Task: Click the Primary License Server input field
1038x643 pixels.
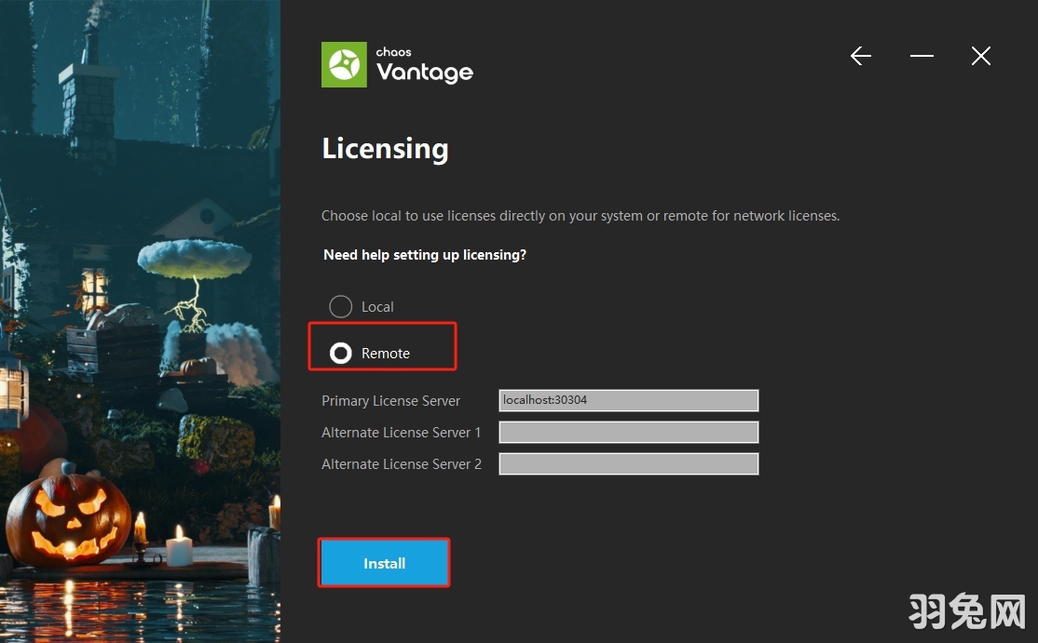Action: [x=628, y=400]
